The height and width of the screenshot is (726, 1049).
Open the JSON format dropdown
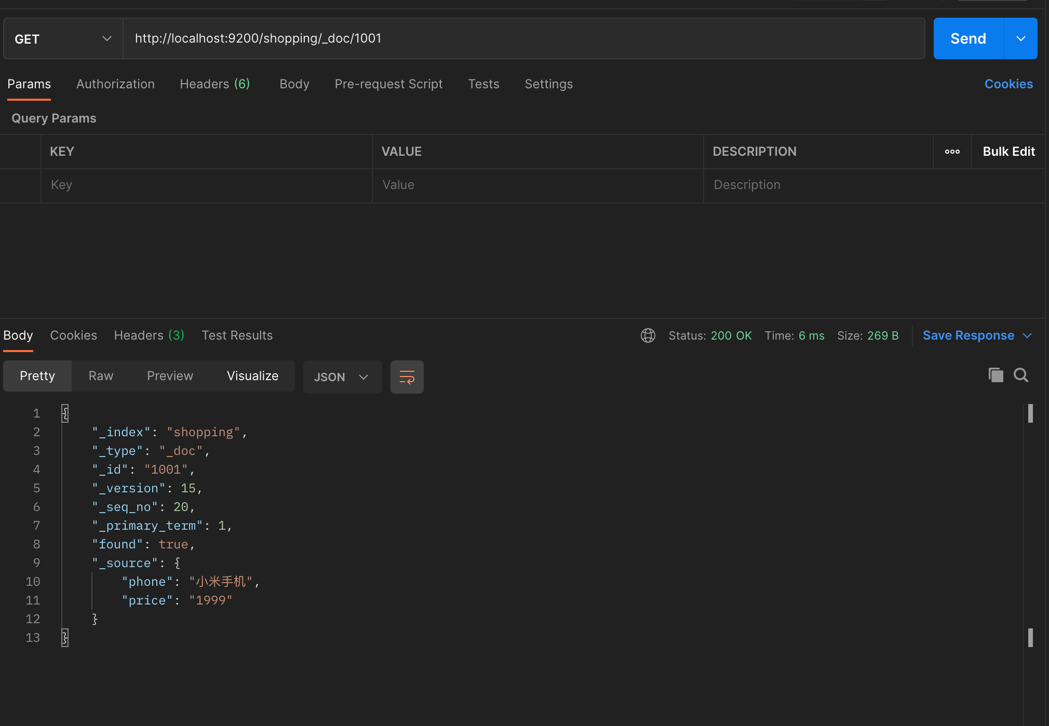(x=342, y=377)
